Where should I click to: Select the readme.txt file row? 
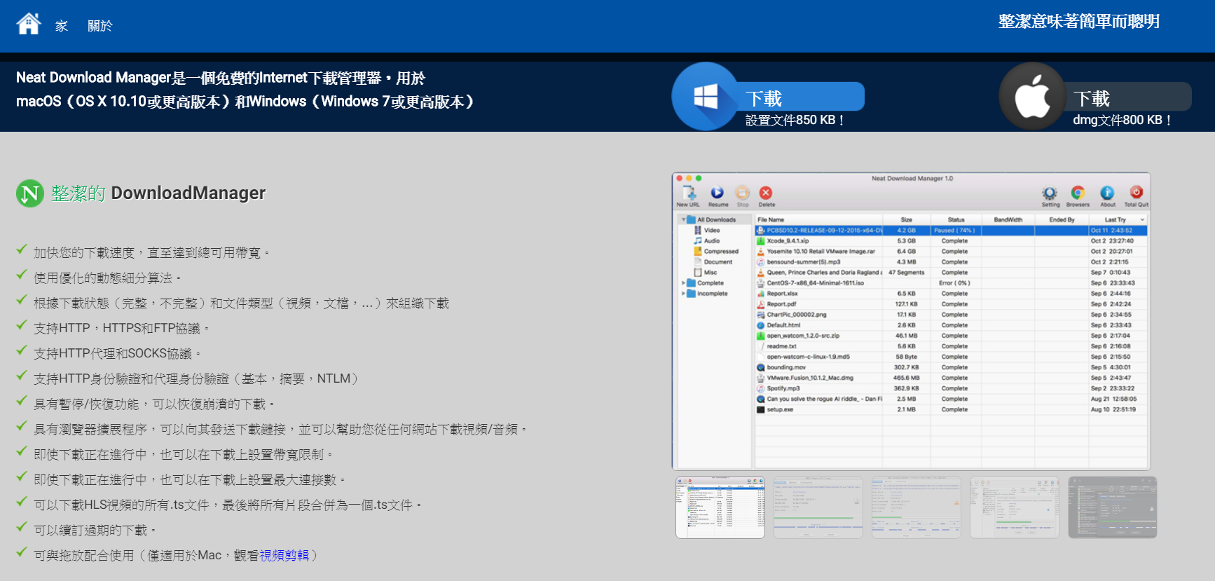coord(952,346)
